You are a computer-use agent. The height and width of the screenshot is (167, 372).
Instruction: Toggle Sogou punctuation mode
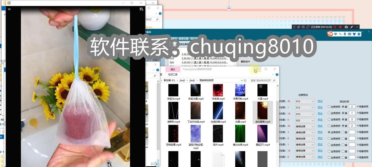click(340, 34)
